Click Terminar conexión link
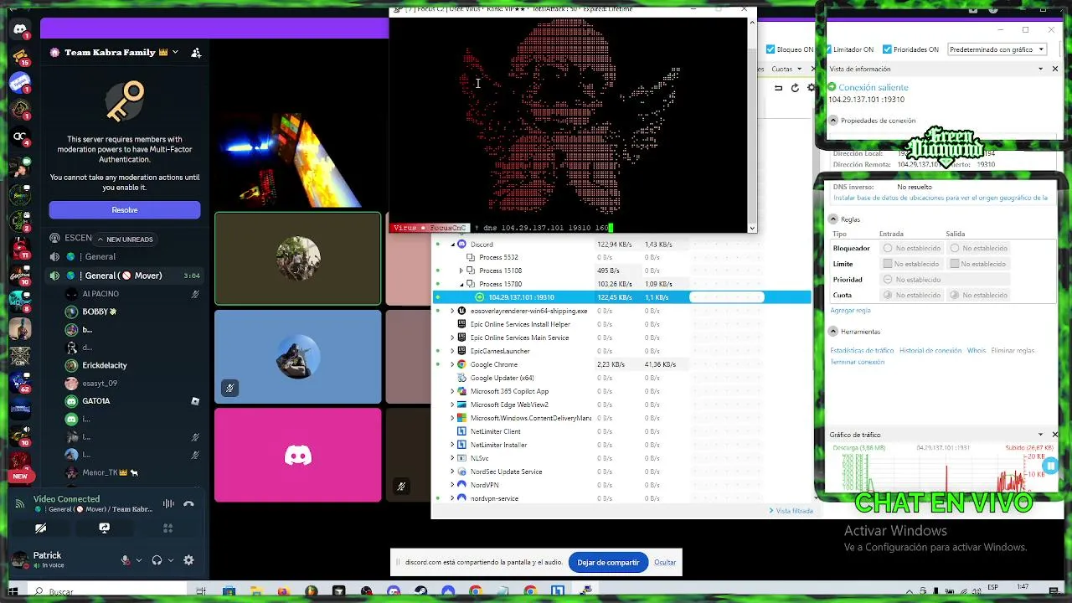 [857, 363]
